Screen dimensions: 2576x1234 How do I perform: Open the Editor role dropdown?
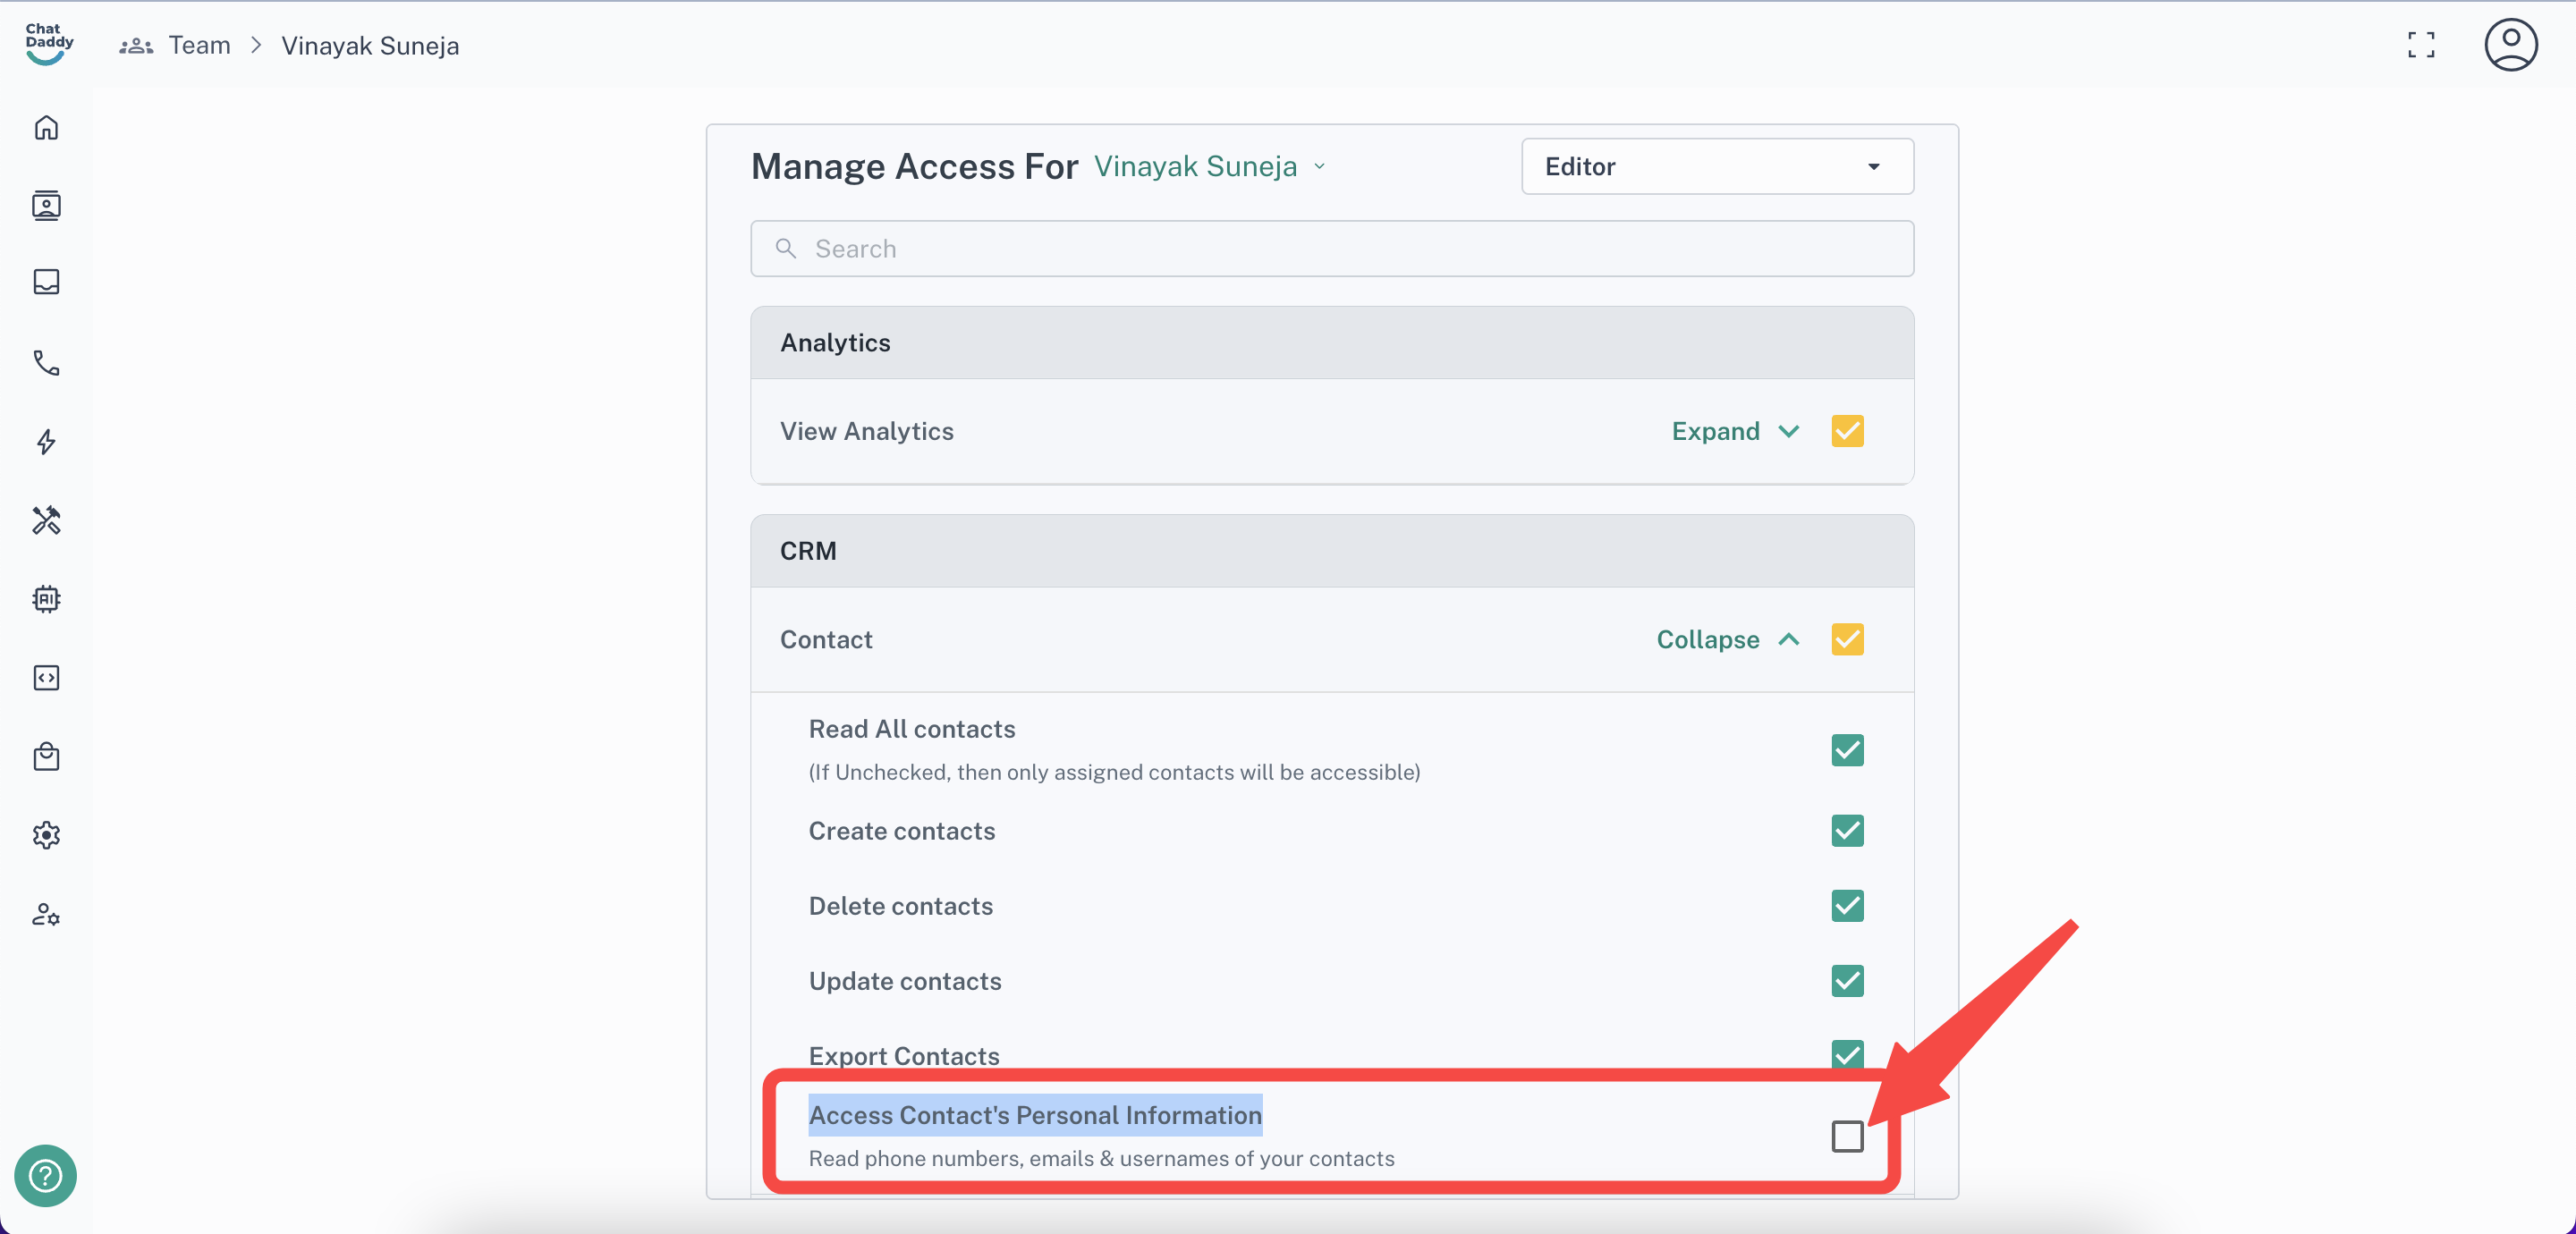pyautogui.click(x=1716, y=166)
